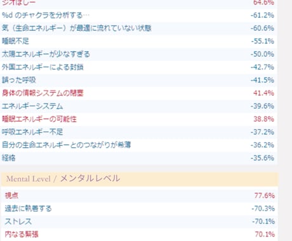
Task: Select the '誤った呼吸' entry
Action: tap(19, 80)
